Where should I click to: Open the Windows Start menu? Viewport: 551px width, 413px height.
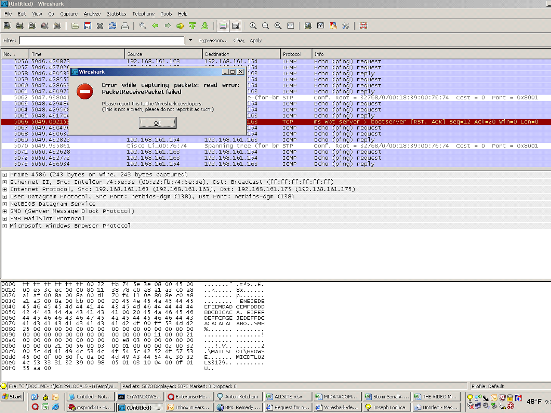click(x=12, y=397)
